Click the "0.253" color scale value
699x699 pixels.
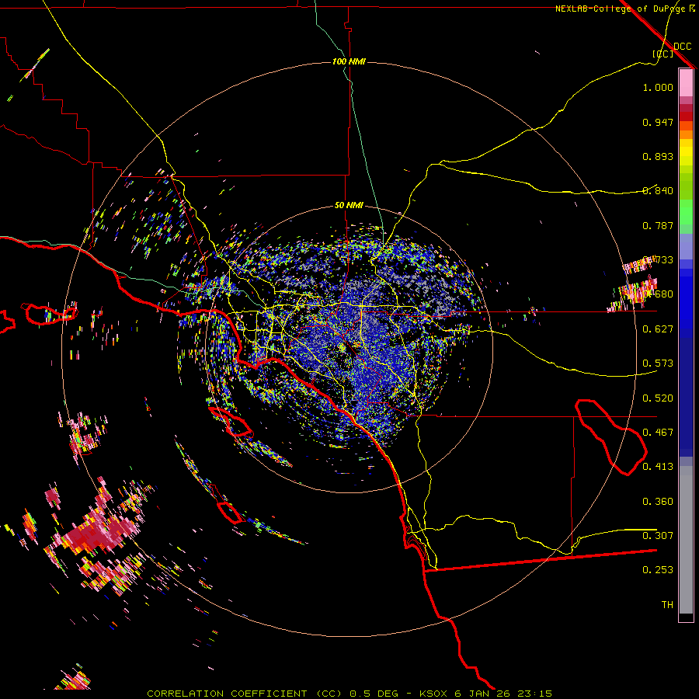(658, 570)
